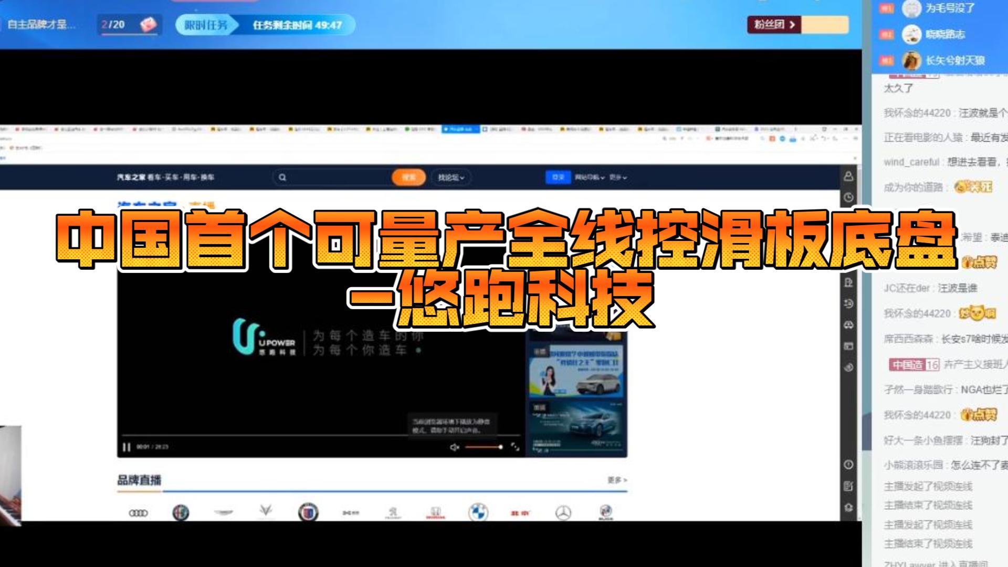Unmute the video via the speaker icon
The image size is (1008, 567).
click(455, 447)
